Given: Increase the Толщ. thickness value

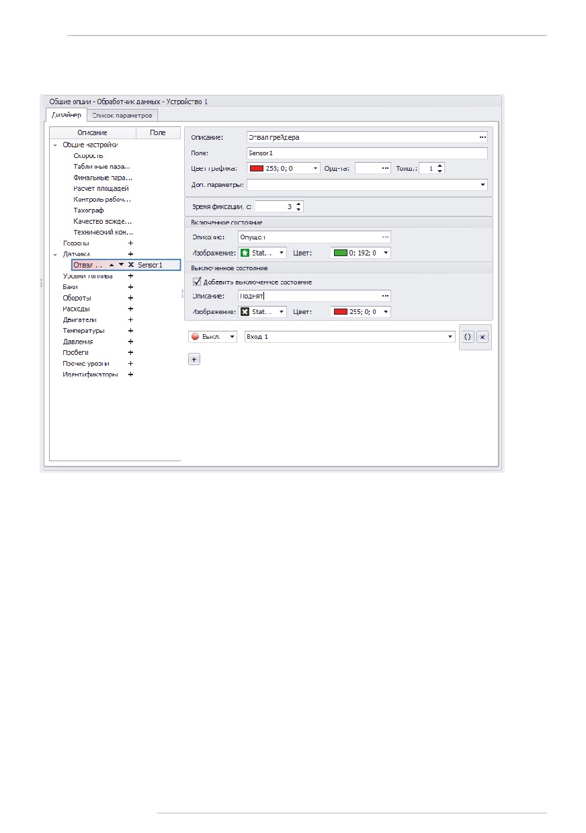Looking at the screenshot, I should [439, 165].
